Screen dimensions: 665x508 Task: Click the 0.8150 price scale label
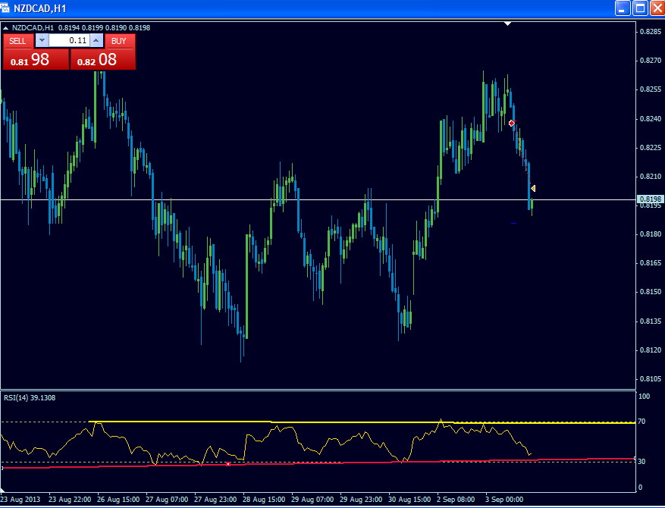[x=651, y=292]
